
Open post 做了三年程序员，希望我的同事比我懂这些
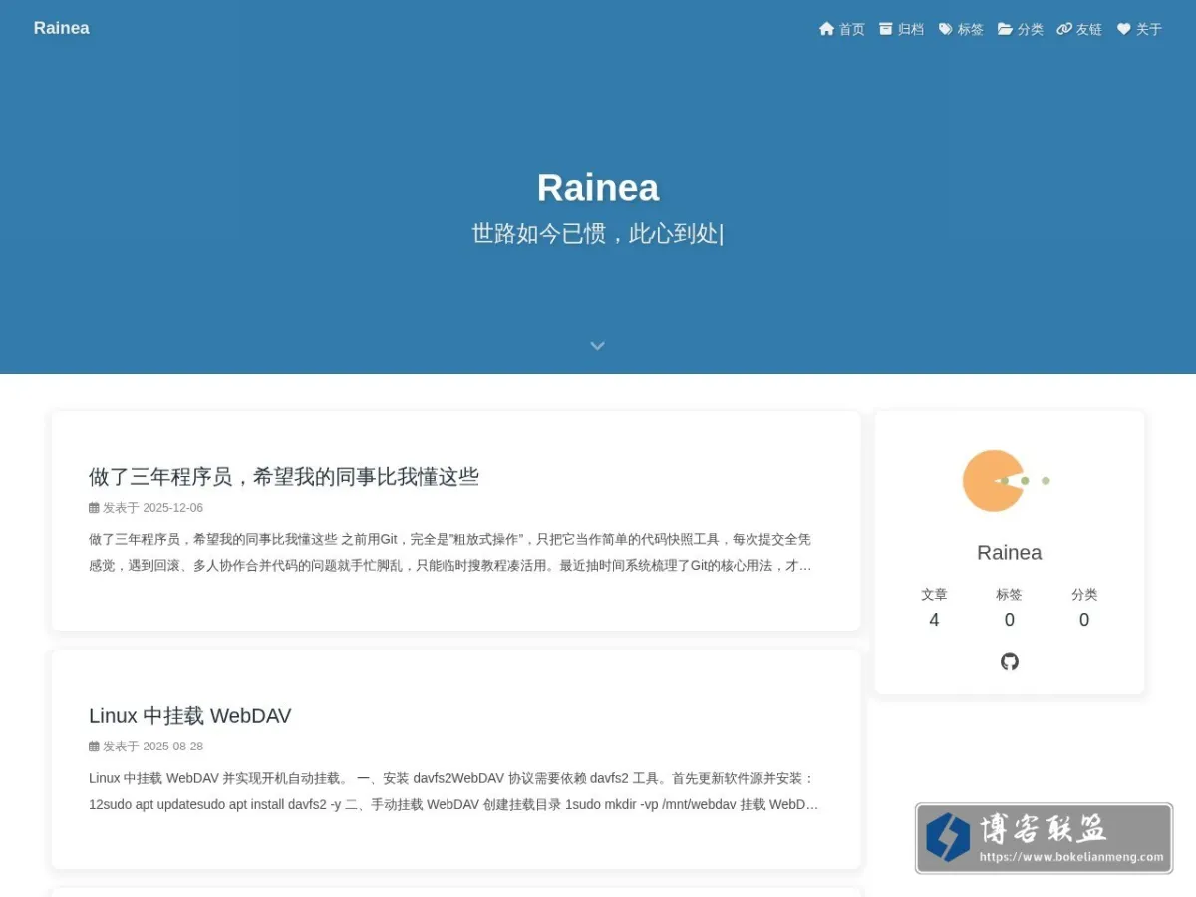(284, 477)
